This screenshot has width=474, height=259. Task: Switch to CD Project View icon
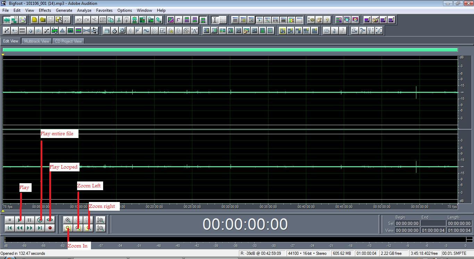tap(23, 20)
